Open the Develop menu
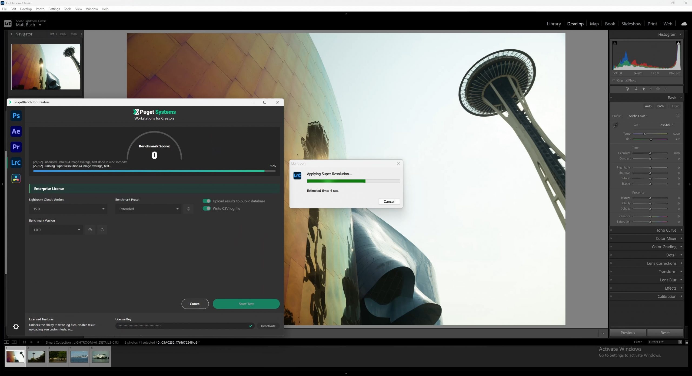 tap(26, 9)
